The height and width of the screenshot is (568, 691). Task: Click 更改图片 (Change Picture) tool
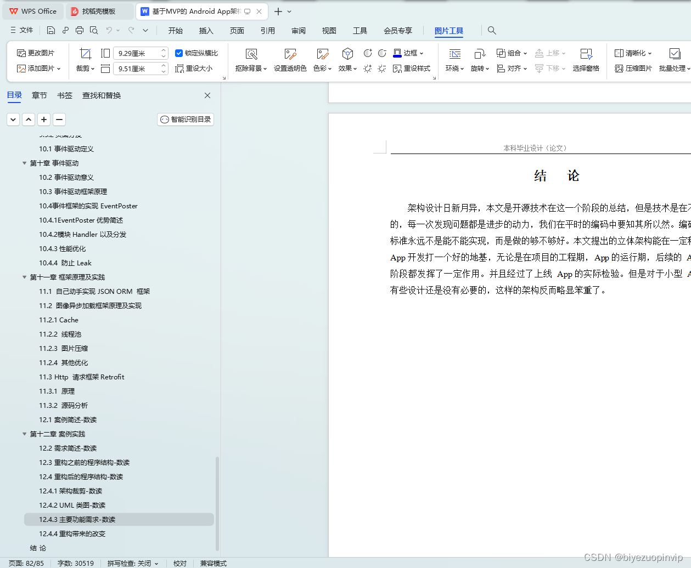click(36, 53)
